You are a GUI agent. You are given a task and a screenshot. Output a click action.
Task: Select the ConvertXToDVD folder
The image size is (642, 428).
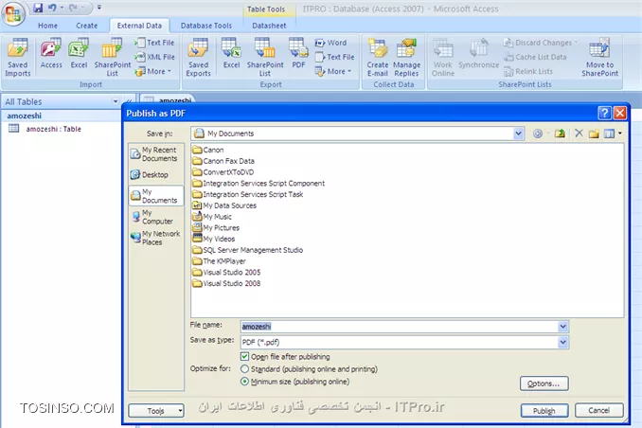click(x=223, y=172)
